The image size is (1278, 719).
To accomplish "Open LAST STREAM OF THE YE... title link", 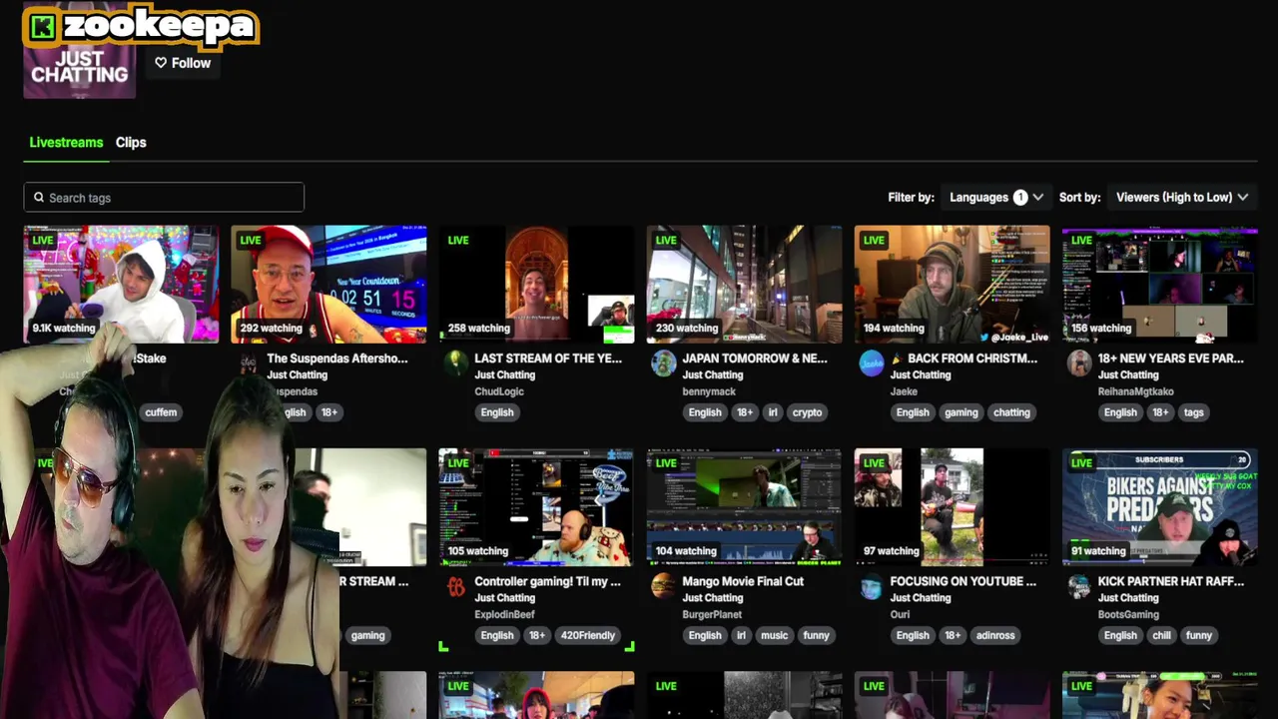I will (x=548, y=358).
